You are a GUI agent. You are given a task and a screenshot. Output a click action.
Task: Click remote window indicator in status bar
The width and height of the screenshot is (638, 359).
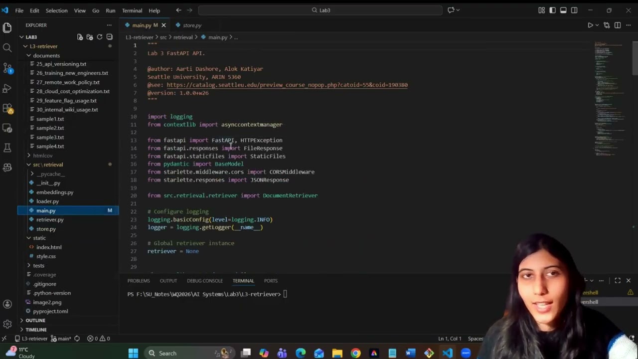point(4,339)
